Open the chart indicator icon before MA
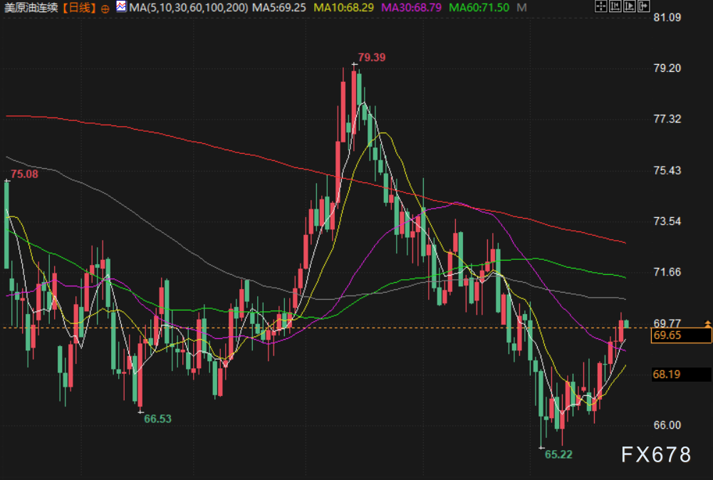This screenshot has width=713, height=480. coord(122,7)
